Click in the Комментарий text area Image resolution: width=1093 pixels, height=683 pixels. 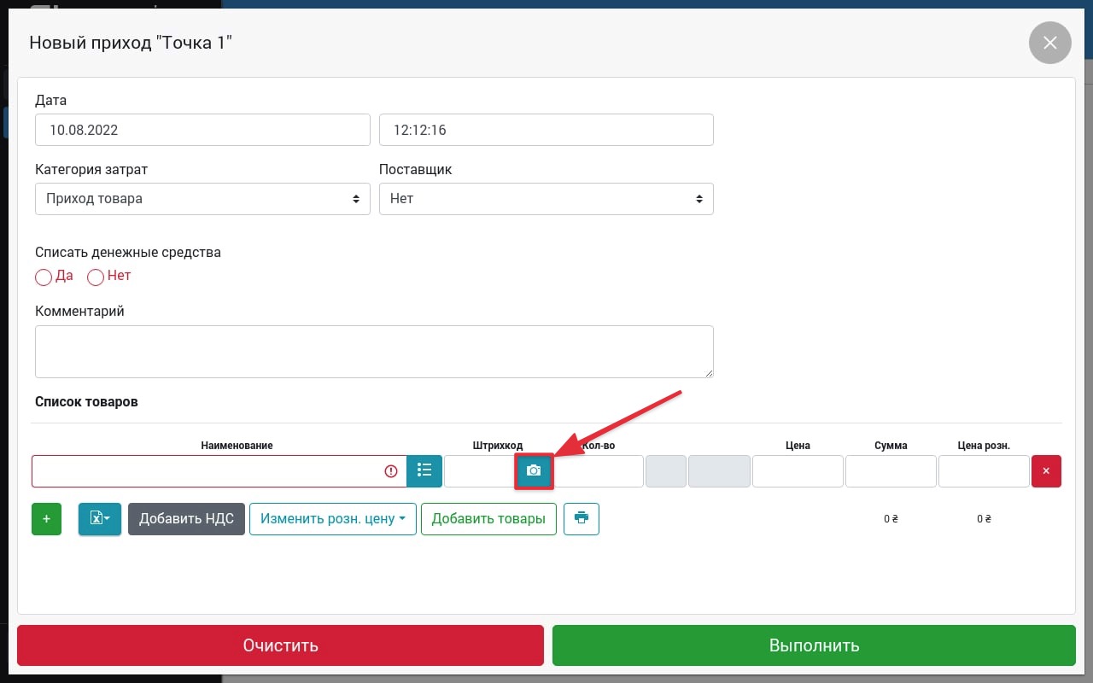[374, 351]
